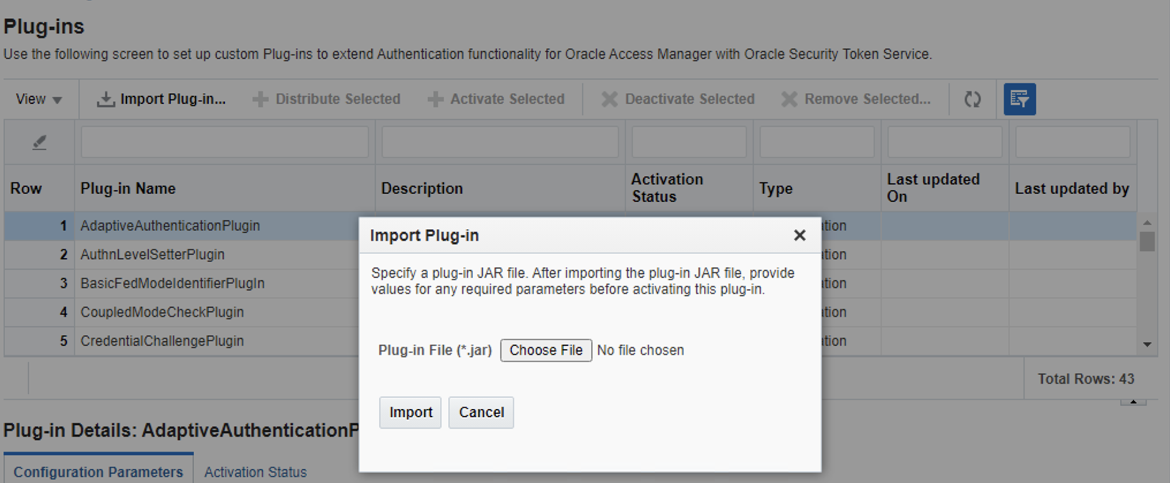Click Deactivate Selected in the toolbar
Image resolution: width=1170 pixels, height=483 pixels.
click(x=678, y=99)
